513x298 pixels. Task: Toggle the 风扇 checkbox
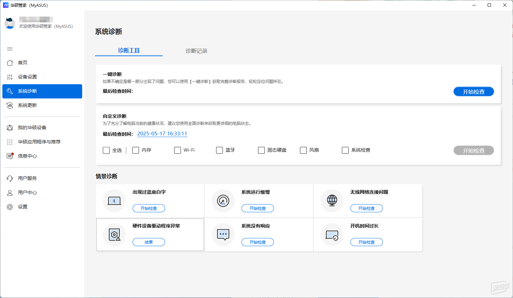pos(303,150)
